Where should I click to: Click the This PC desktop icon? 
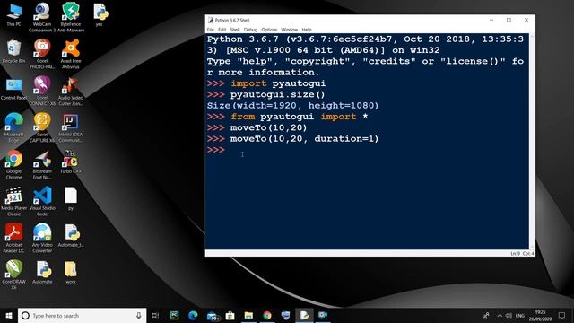14,14
